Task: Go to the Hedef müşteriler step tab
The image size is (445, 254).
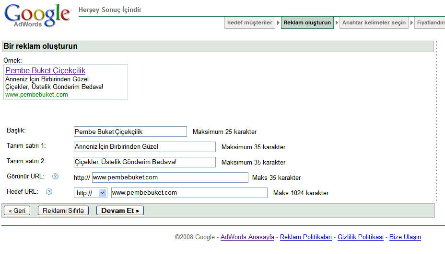Action: click(250, 22)
